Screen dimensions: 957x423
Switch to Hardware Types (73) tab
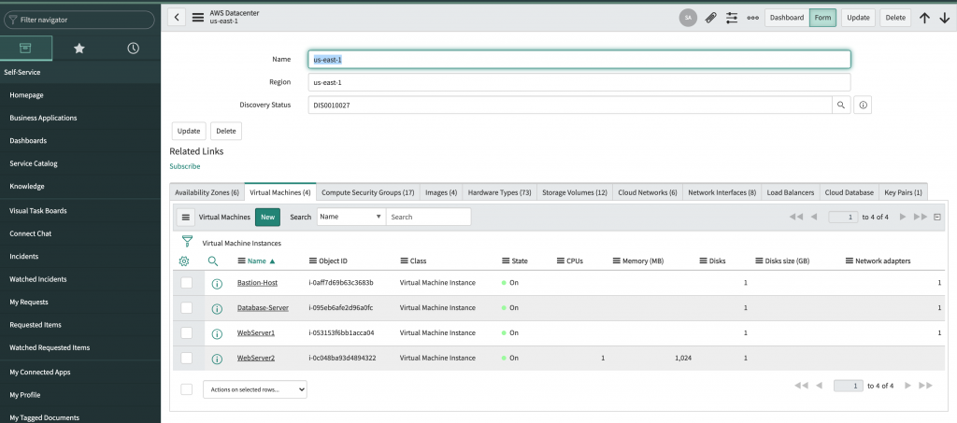tap(500, 192)
